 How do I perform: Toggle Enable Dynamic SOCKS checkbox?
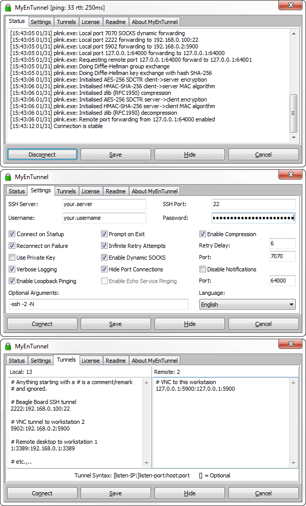[x=104, y=258]
